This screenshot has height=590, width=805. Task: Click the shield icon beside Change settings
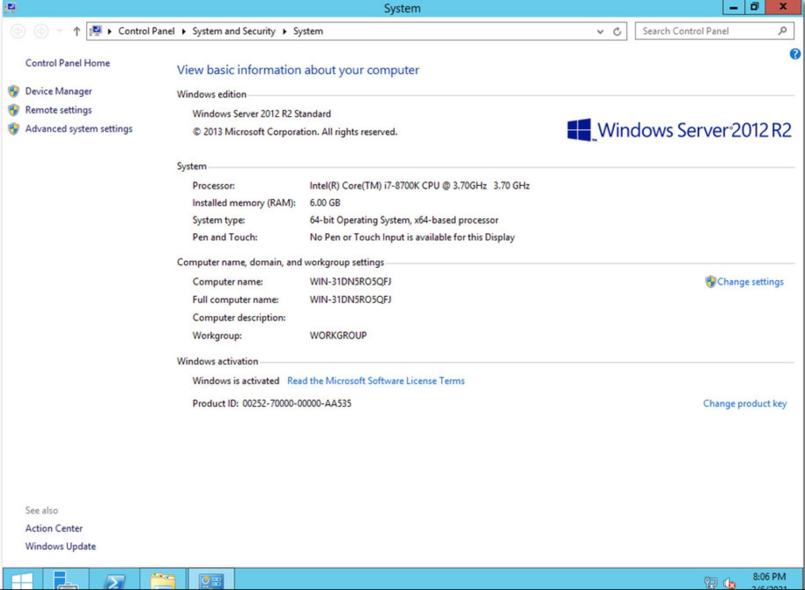[x=710, y=282]
